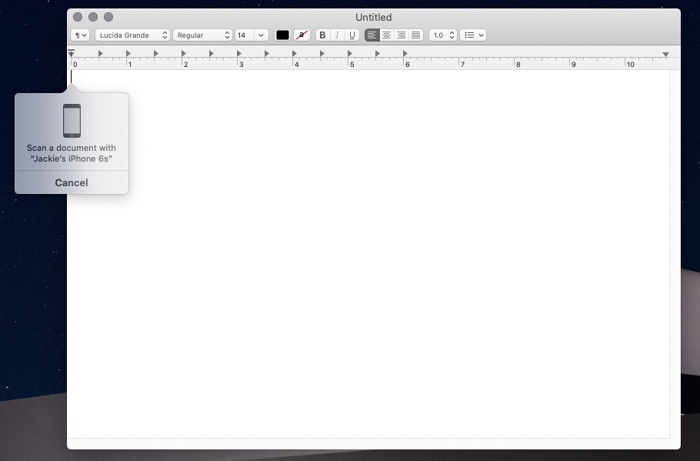Click the iPhone icon in popover
This screenshot has width=700, height=461.
click(x=72, y=121)
